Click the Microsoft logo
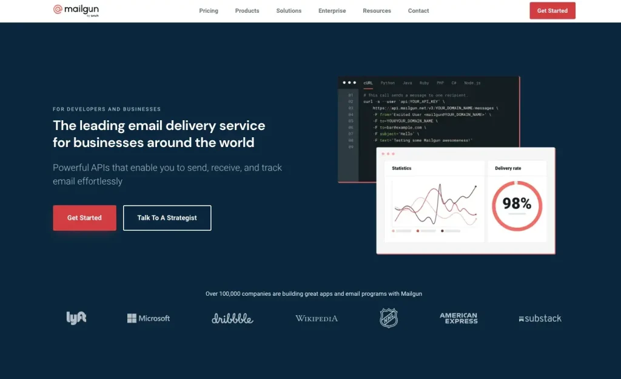 pos(149,318)
